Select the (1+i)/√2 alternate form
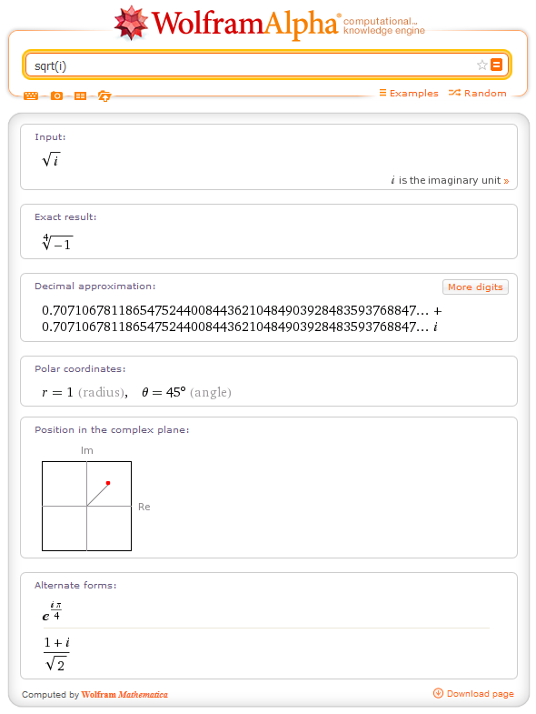 [x=57, y=654]
